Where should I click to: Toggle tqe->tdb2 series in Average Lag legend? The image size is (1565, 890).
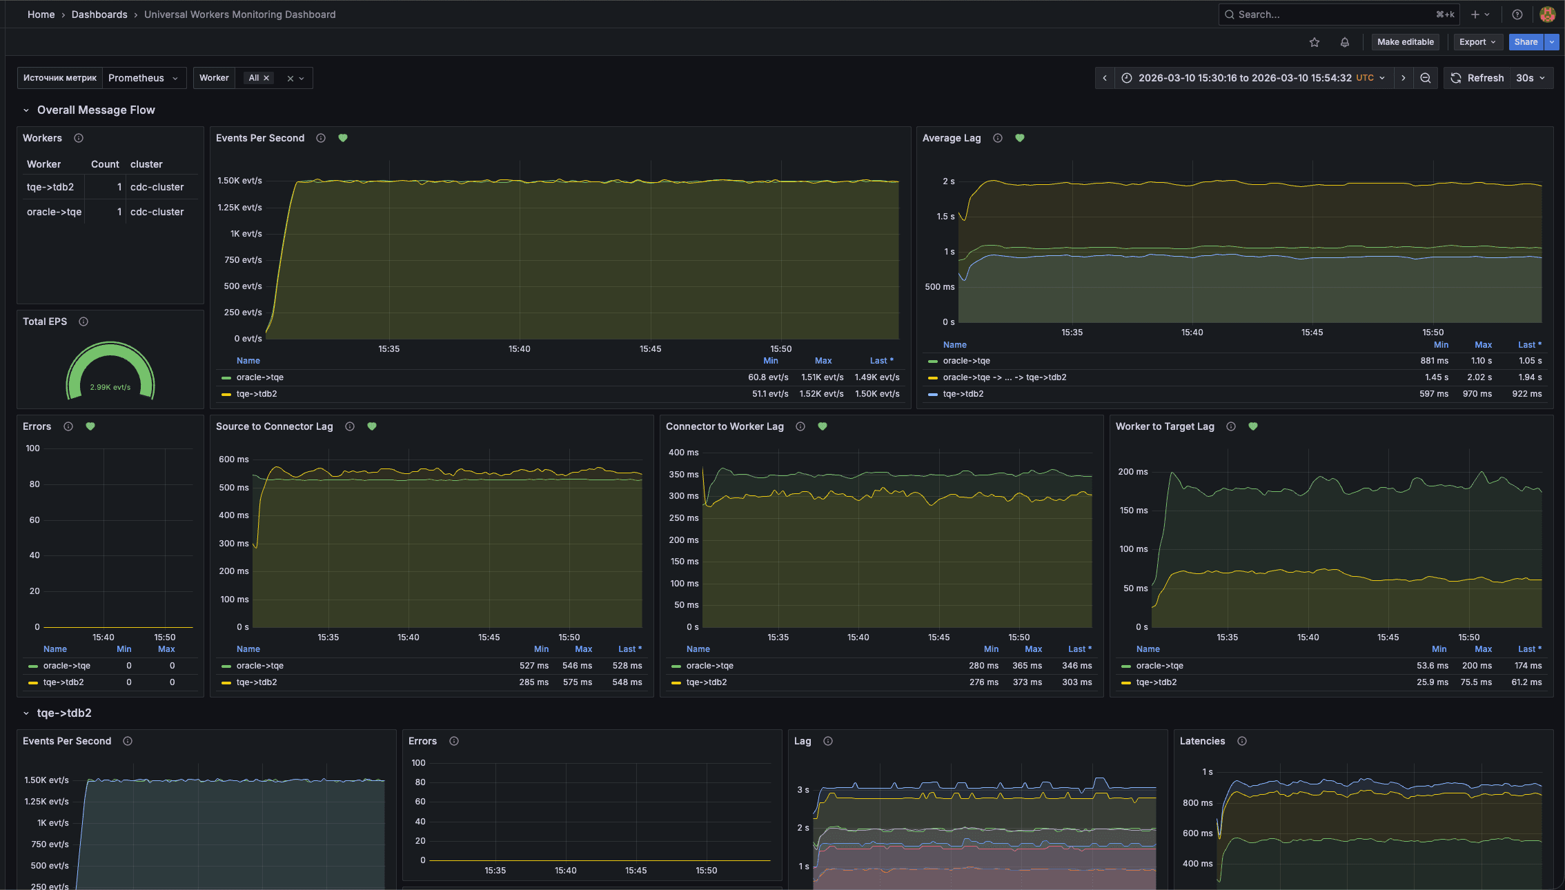pos(963,394)
